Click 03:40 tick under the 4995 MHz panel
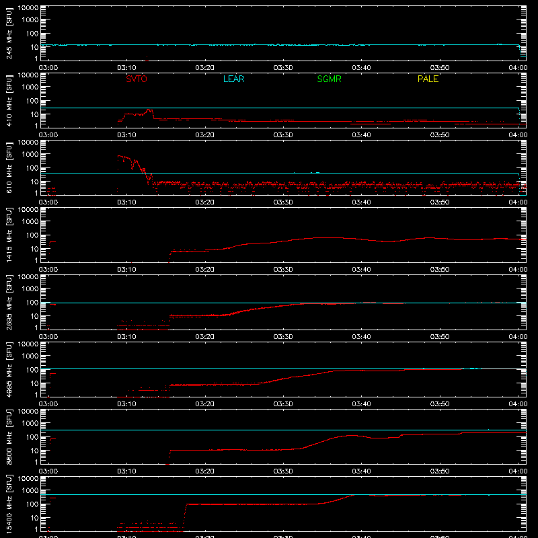 pos(361,404)
